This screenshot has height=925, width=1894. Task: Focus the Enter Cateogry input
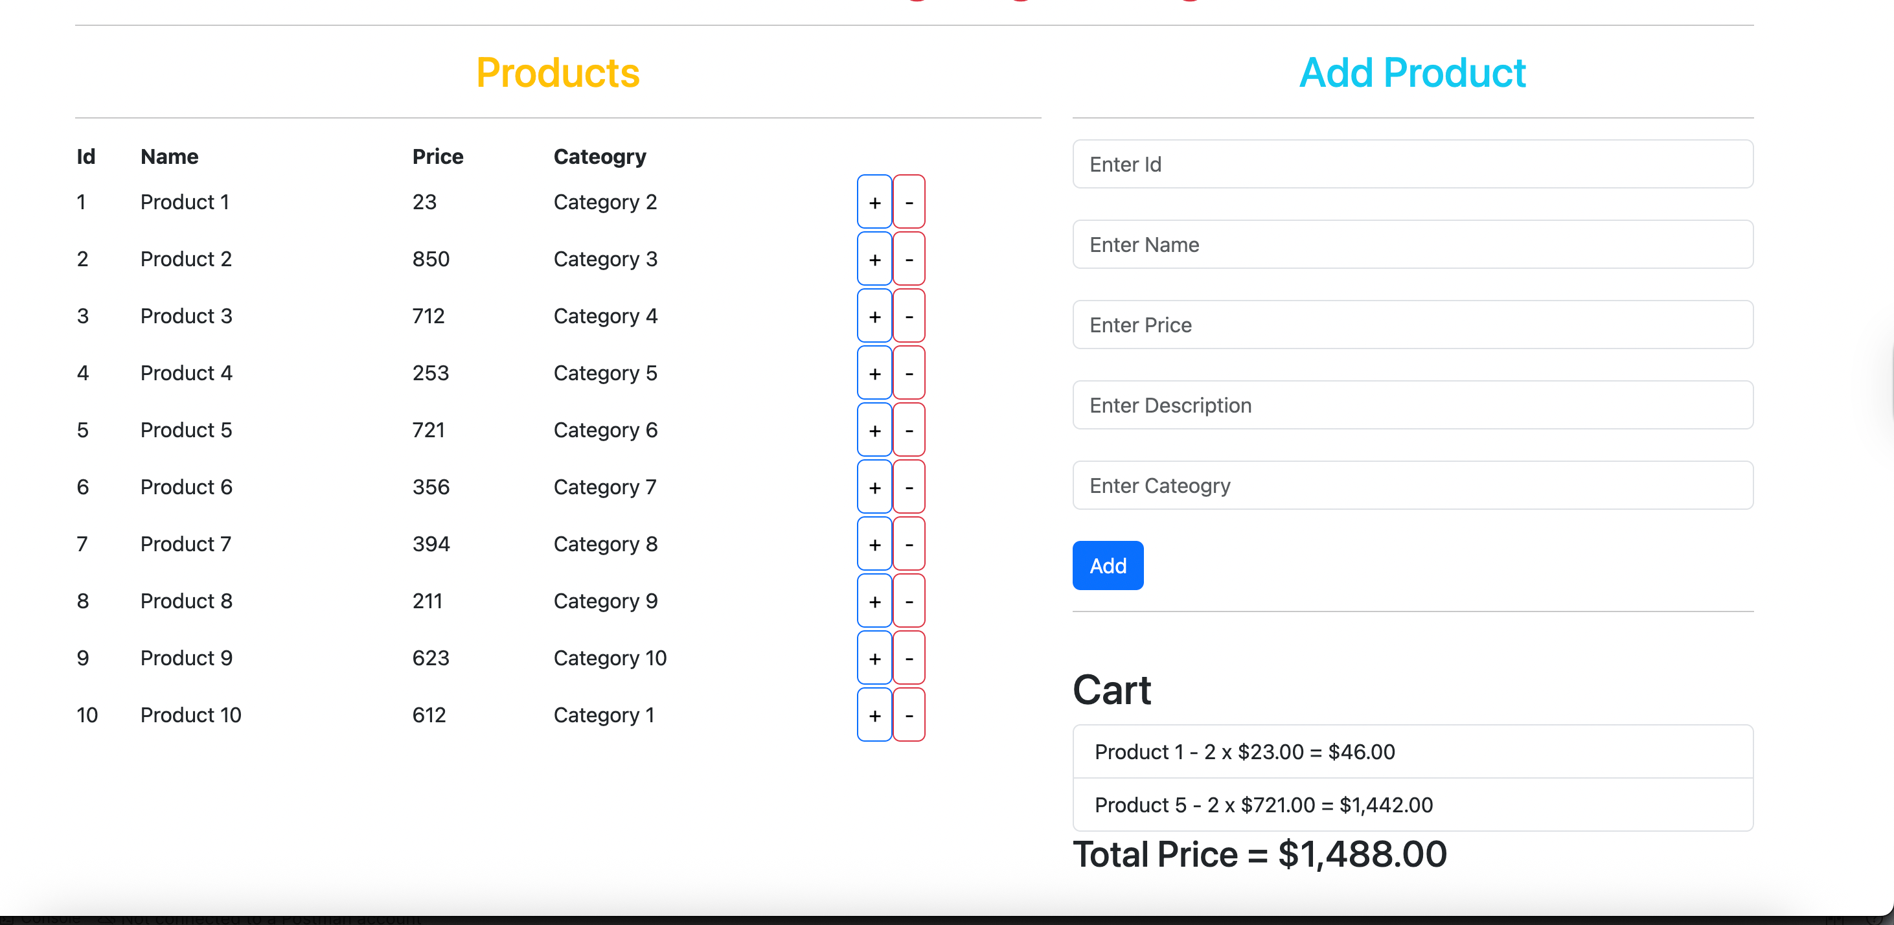click(1411, 485)
